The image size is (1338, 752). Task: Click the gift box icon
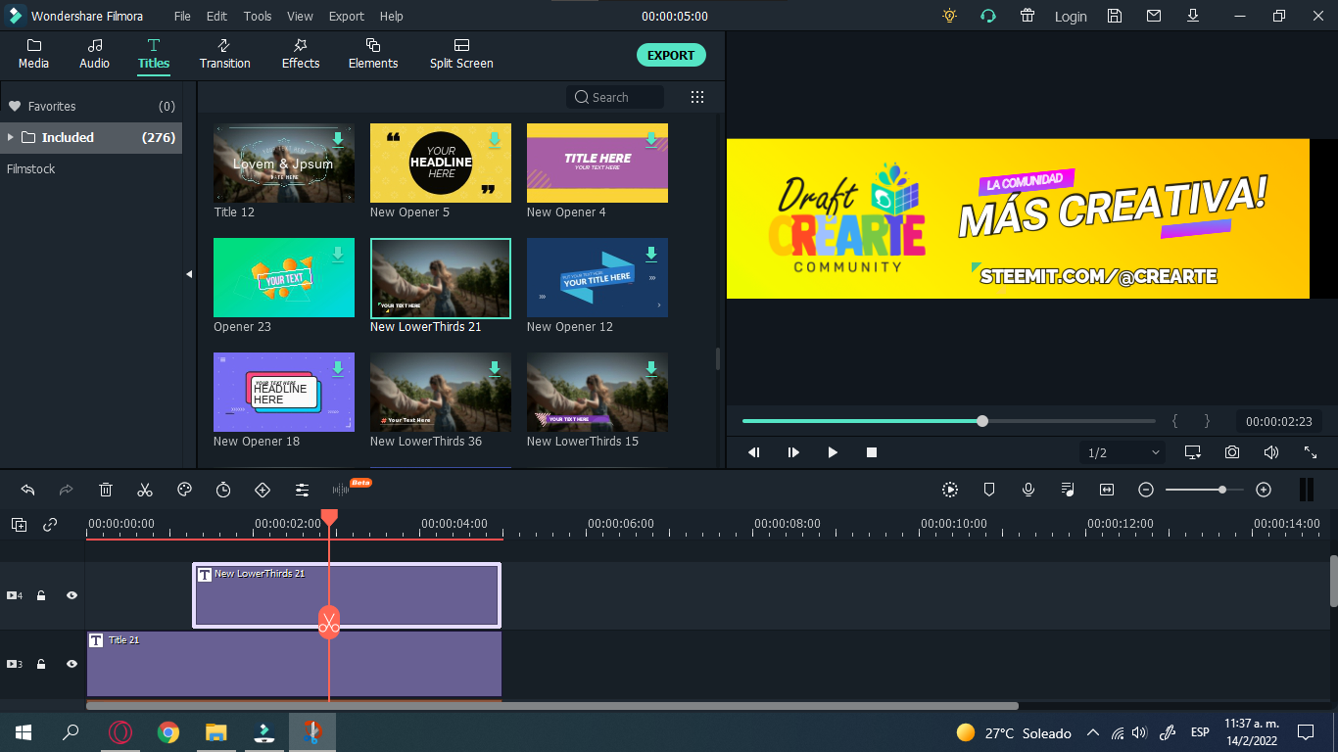(1027, 16)
